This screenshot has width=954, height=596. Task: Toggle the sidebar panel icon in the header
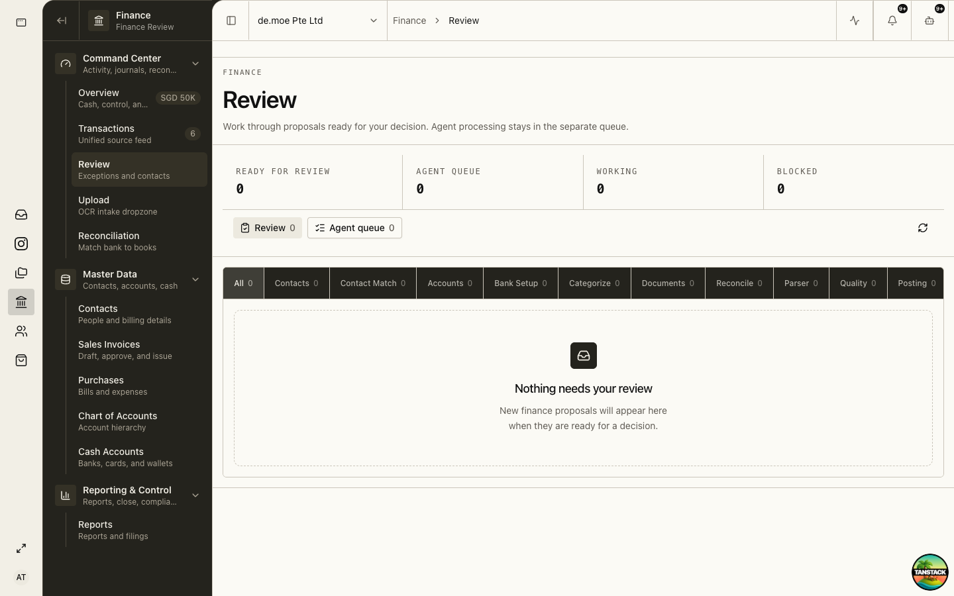coord(231,21)
